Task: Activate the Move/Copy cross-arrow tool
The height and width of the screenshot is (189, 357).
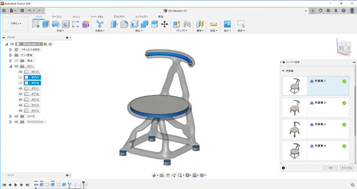Action: click(164, 24)
